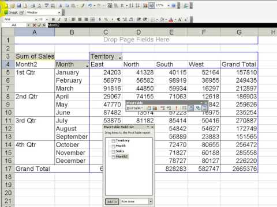Click the Fill Color bucket swatch

[162, 20]
